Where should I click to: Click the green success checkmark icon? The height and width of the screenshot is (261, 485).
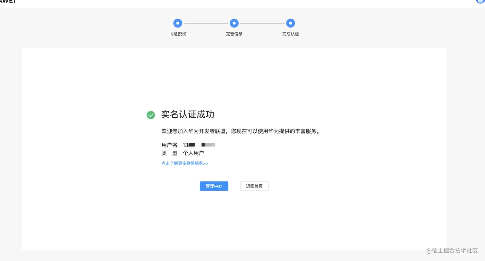151,115
